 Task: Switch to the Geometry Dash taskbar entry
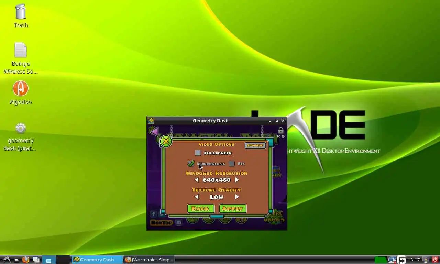[97, 260]
